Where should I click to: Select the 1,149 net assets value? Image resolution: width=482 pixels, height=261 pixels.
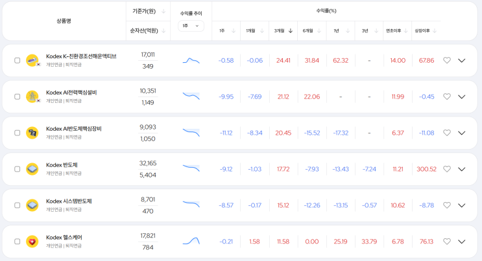pyautogui.click(x=148, y=102)
